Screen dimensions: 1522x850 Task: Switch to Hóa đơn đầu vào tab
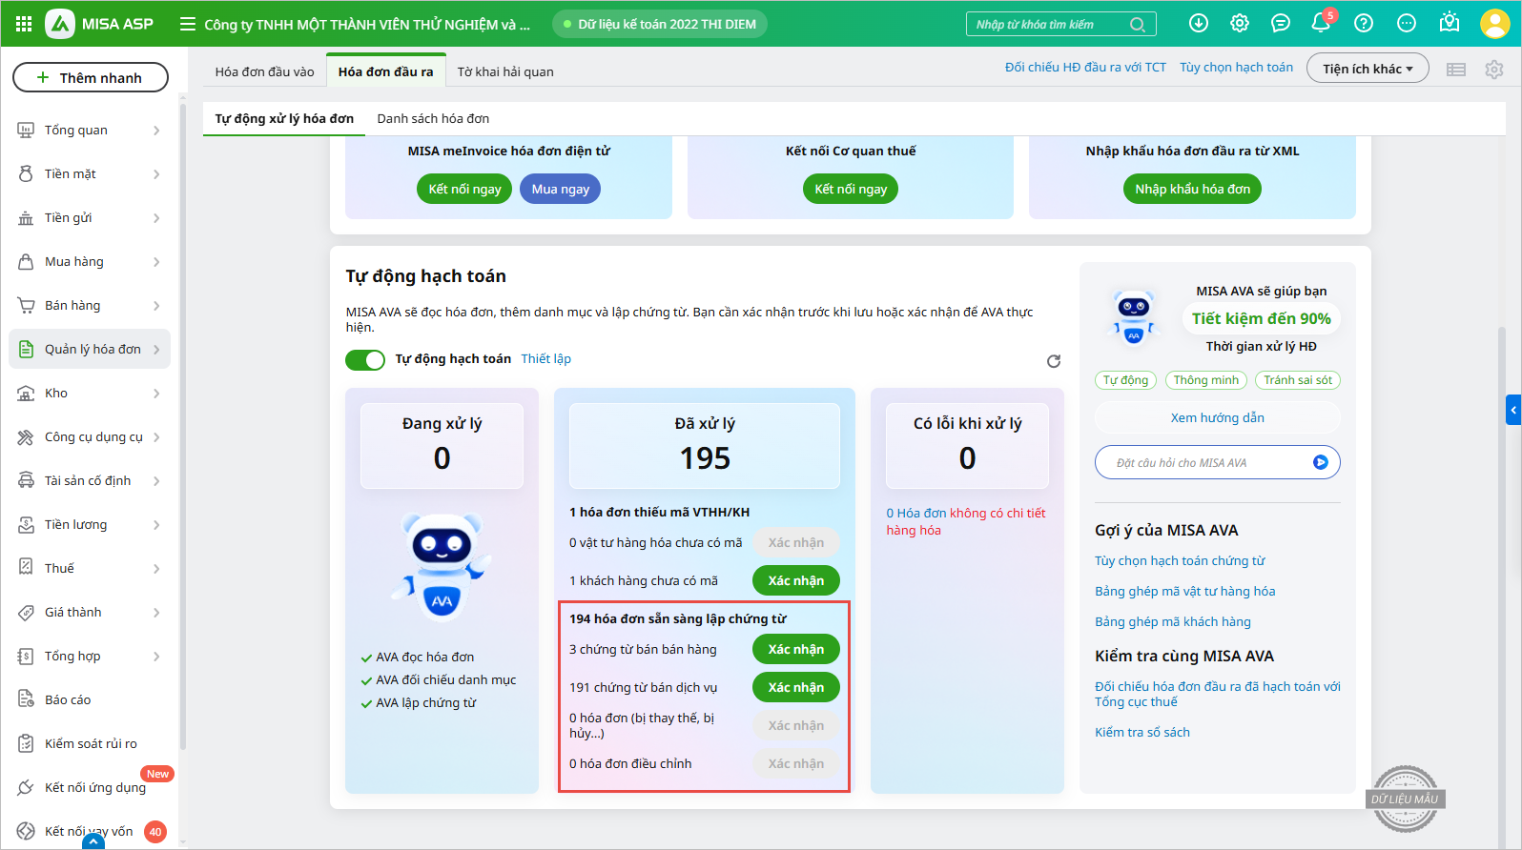tap(264, 71)
